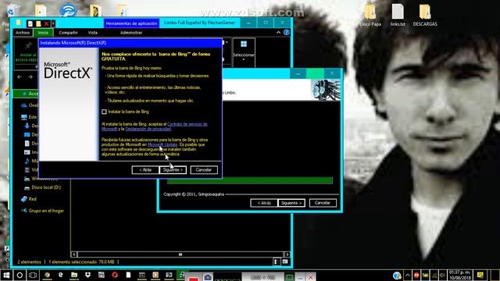Open the Archivo menu in File Explorer
This screenshot has height=281, width=500.
[x=23, y=33]
